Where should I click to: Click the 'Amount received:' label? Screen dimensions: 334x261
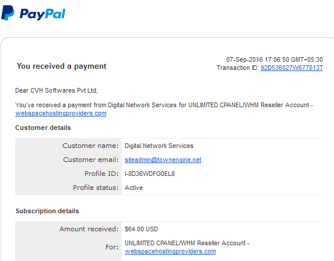click(x=89, y=229)
